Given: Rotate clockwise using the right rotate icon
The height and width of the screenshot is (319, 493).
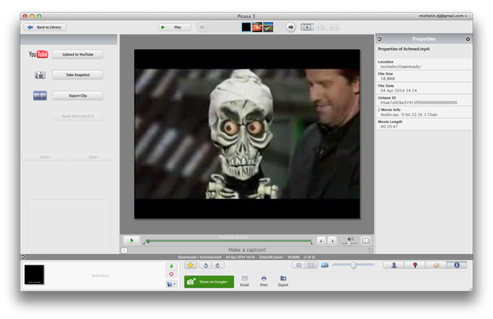Looking at the screenshot, I should (x=218, y=265).
